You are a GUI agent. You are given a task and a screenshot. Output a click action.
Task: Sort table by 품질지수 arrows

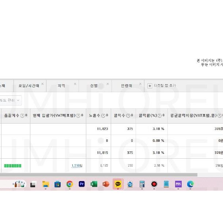(26, 115)
